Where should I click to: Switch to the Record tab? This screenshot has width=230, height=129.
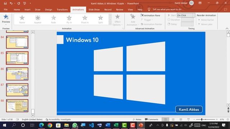108,10
